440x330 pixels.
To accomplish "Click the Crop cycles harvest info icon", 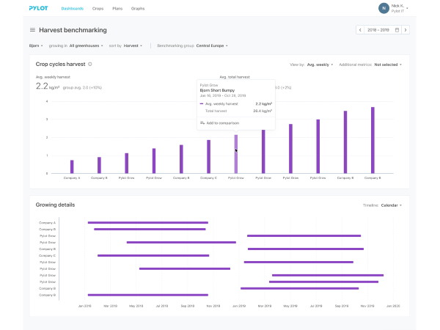I will tap(89, 65).
